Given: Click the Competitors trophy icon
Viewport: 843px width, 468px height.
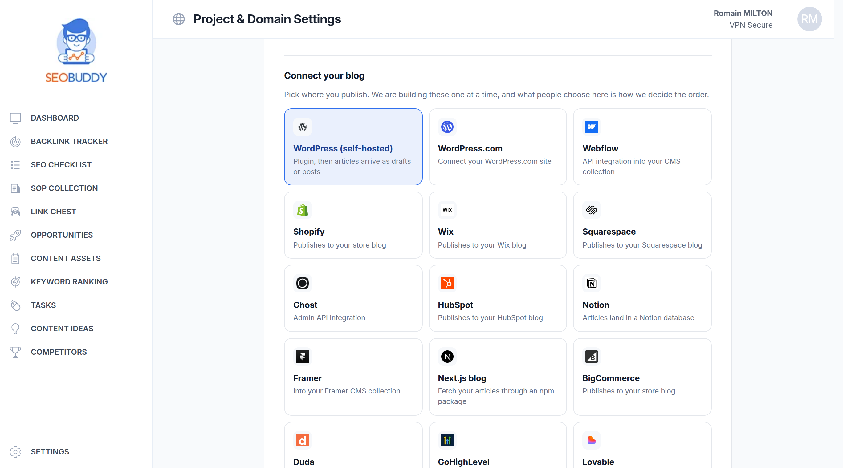Looking at the screenshot, I should click(15, 352).
